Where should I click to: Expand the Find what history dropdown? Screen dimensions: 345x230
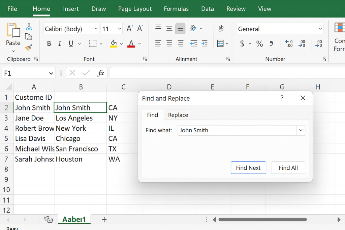click(x=301, y=130)
